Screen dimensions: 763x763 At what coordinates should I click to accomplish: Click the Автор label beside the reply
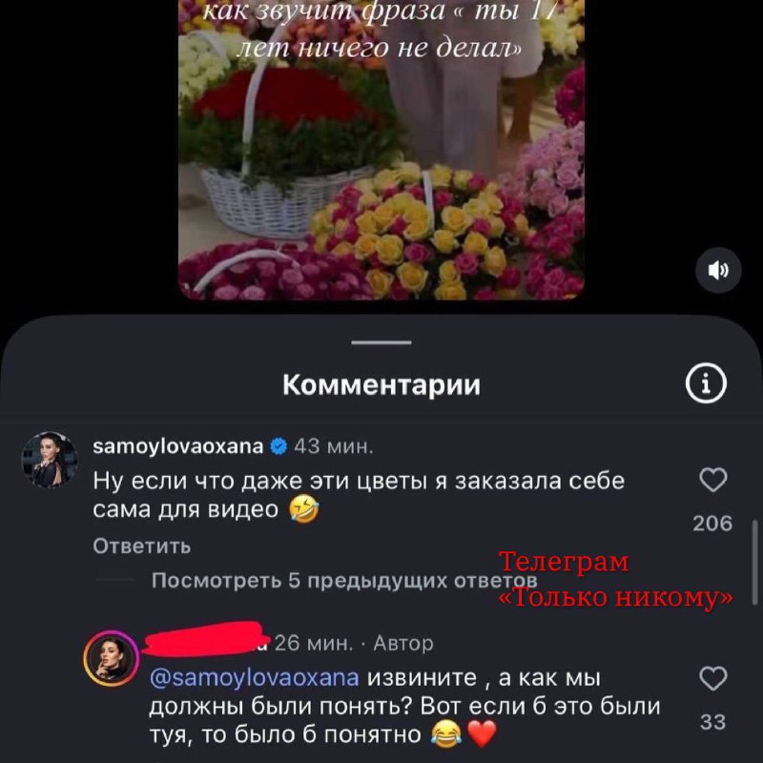402,644
